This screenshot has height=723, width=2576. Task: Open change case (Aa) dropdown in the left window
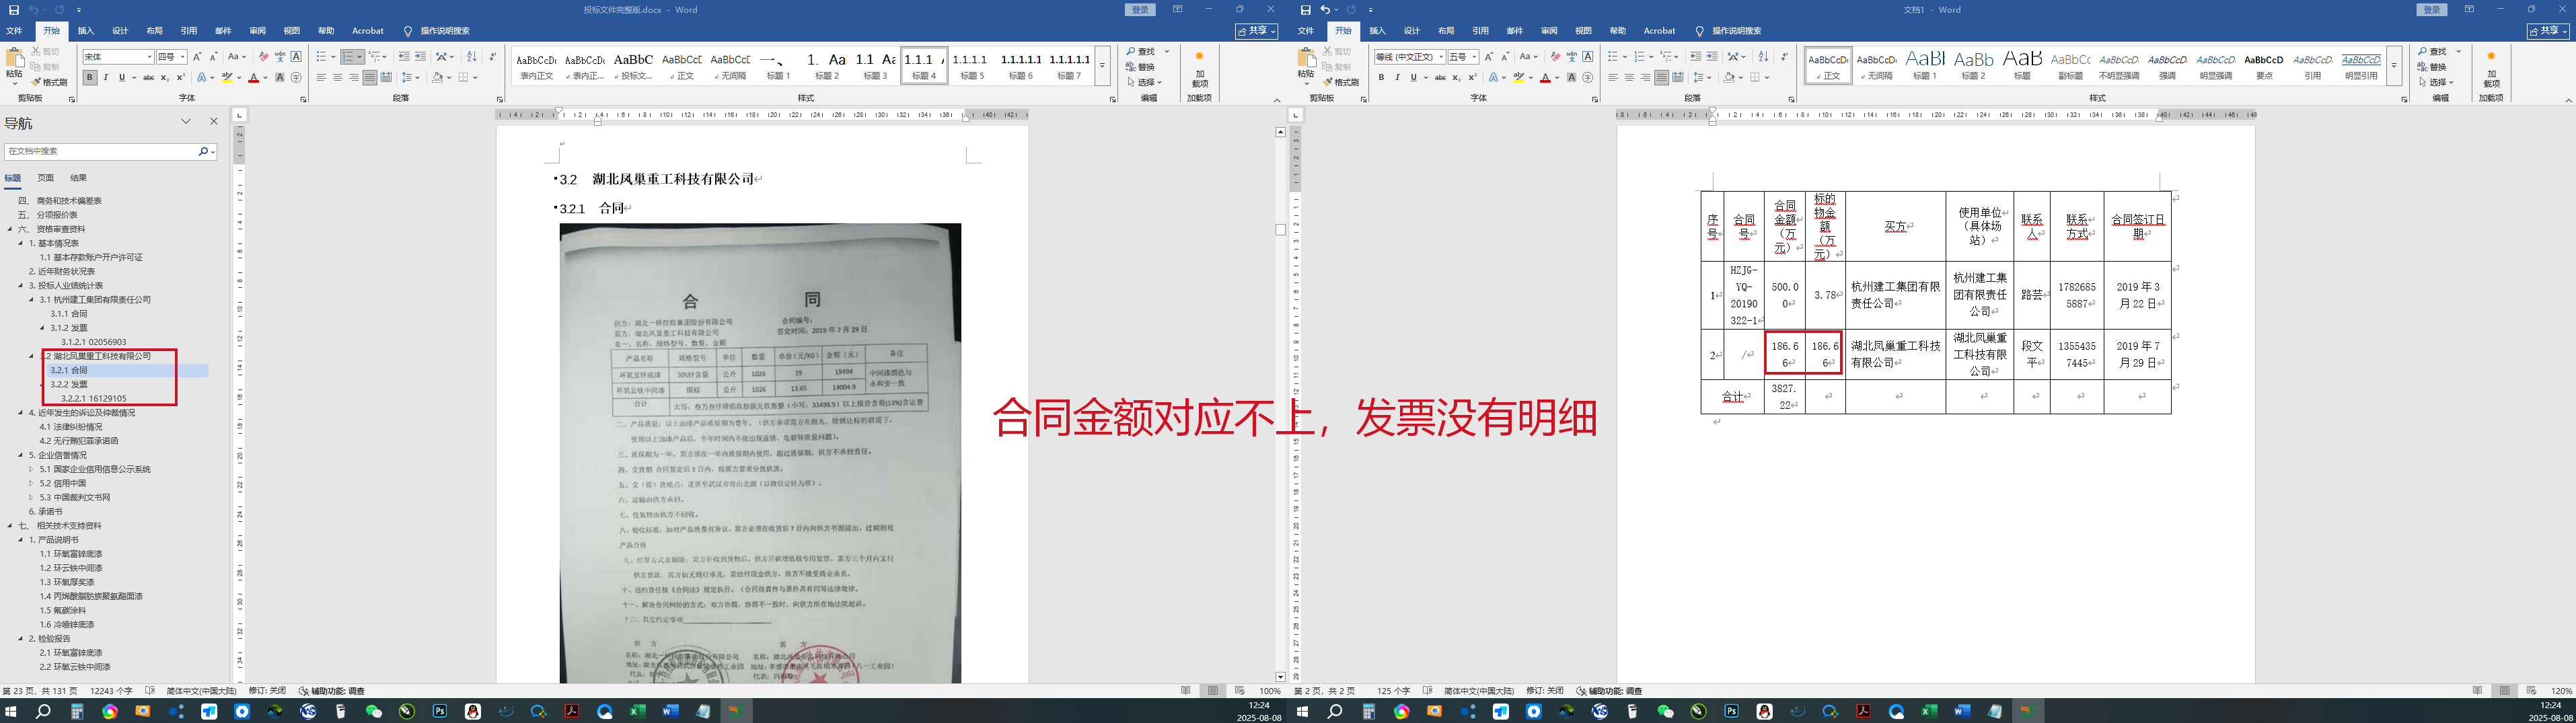point(236,57)
